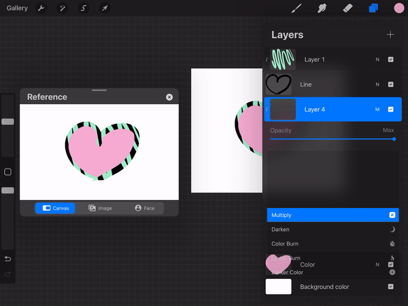Switch Reference to the Image tab
This screenshot has height=306, width=408.
click(101, 208)
